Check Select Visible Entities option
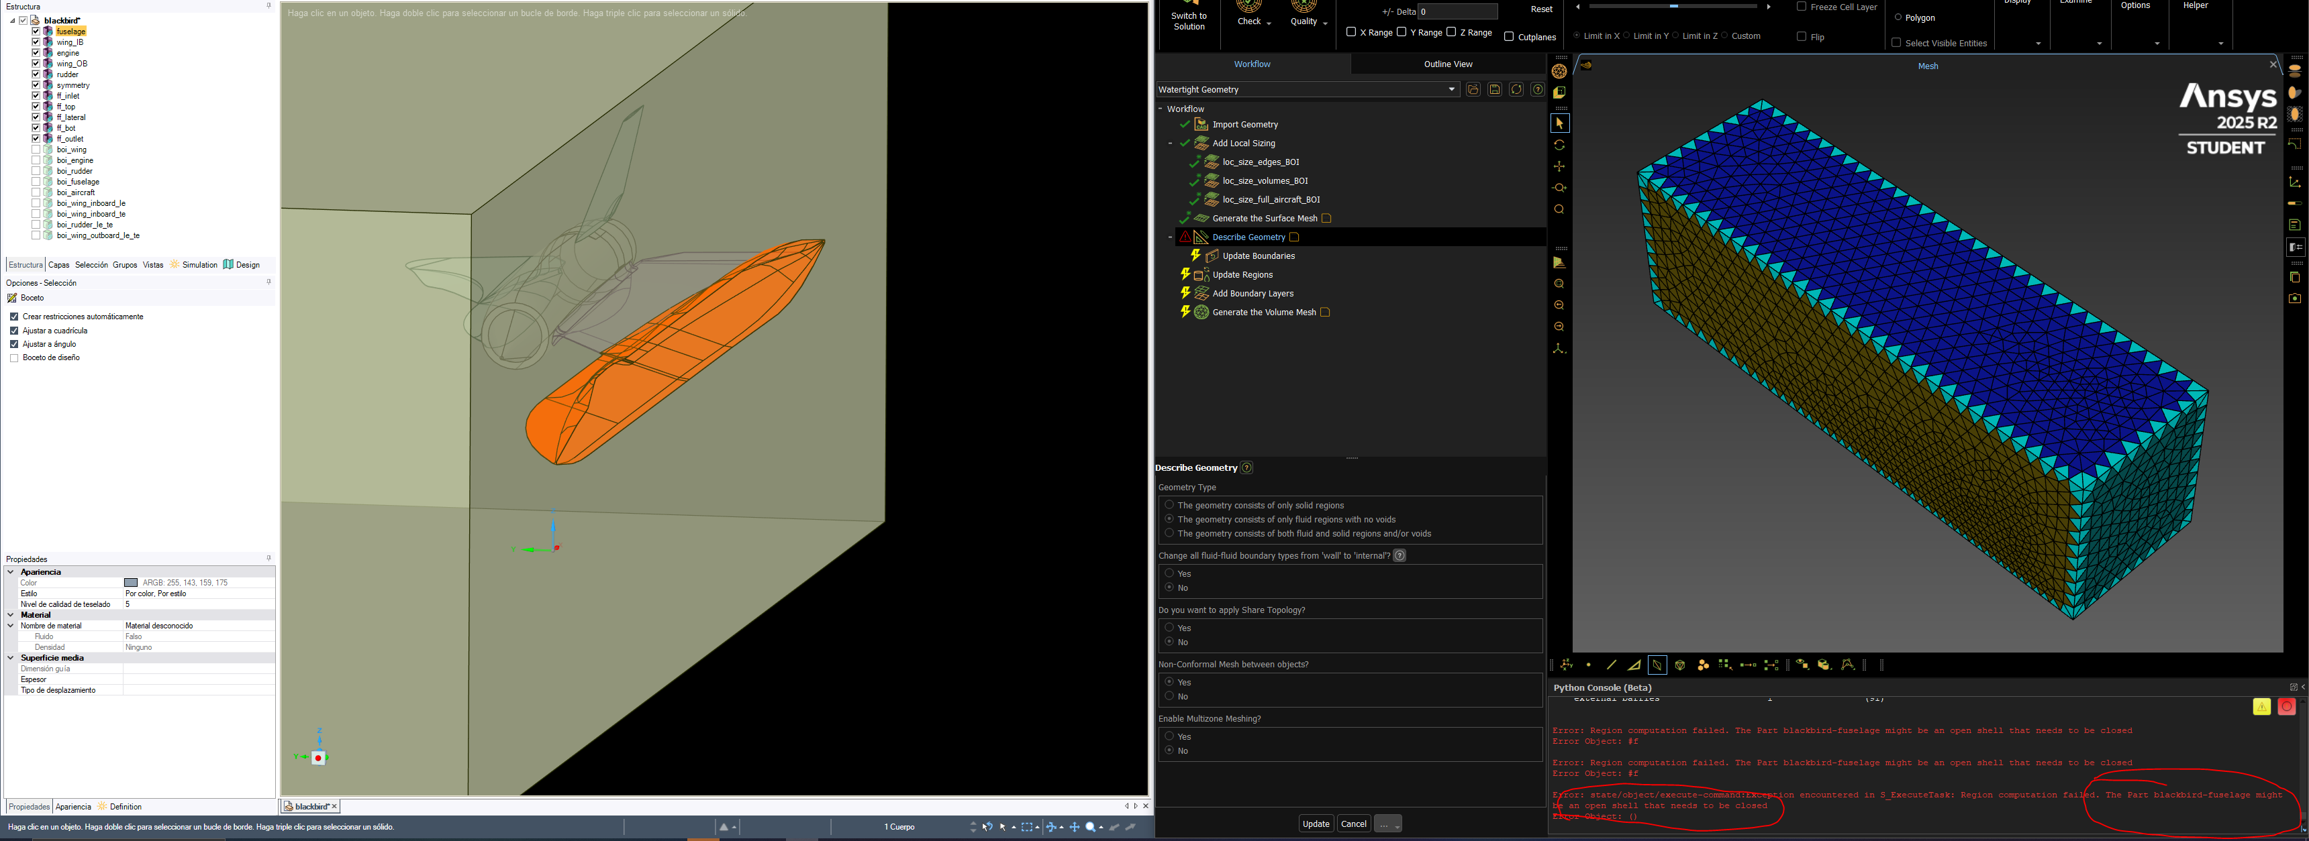 [x=1896, y=42]
